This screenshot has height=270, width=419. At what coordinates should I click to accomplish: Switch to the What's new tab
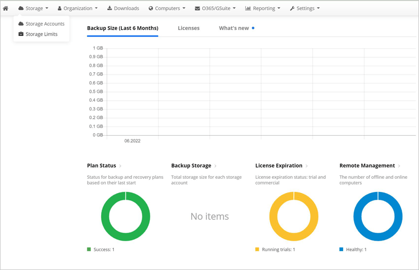click(x=234, y=28)
